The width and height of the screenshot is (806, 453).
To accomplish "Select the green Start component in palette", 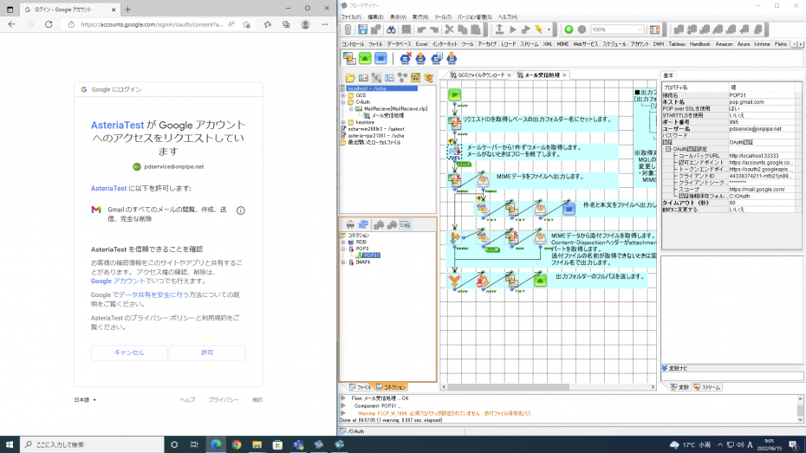I will coord(365,59).
